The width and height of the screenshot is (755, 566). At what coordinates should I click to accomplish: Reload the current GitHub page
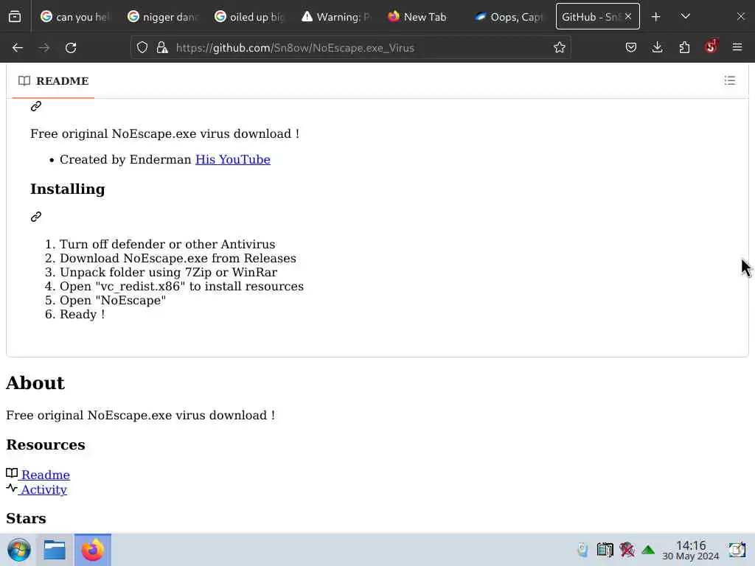[x=71, y=48]
